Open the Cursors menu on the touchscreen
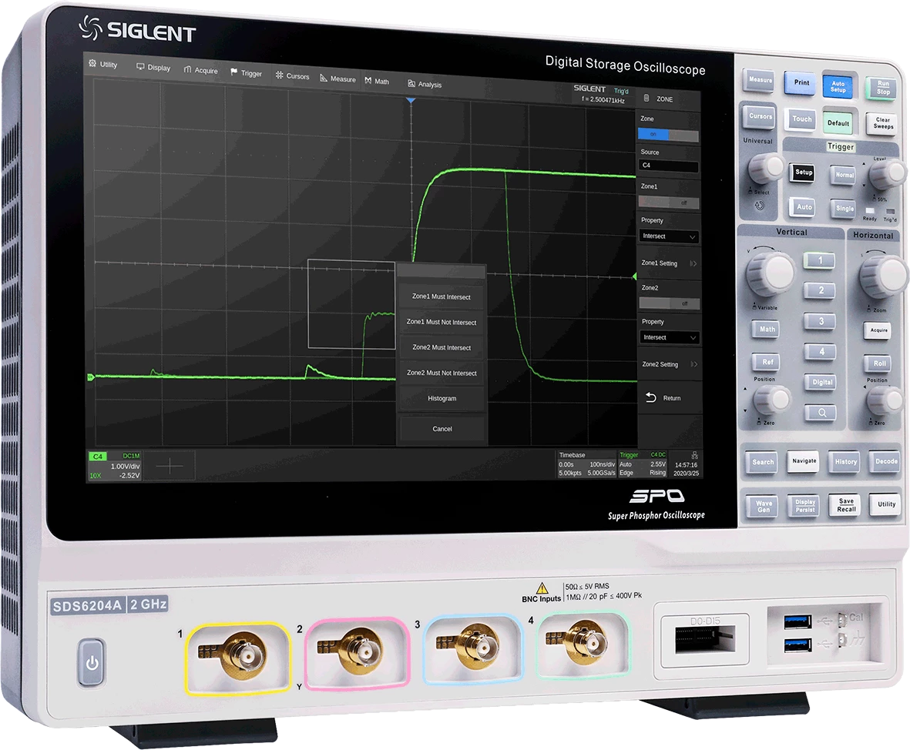910x750 pixels. tap(292, 76)
